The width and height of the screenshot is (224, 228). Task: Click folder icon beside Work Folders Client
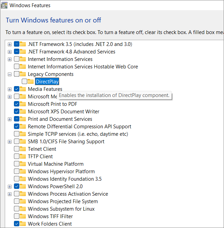coord(23,224)
